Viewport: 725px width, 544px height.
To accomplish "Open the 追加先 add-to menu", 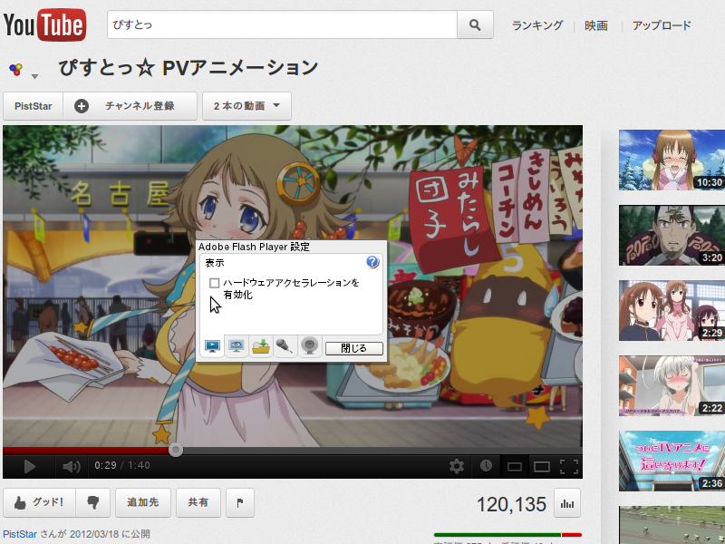I will 142,502.
